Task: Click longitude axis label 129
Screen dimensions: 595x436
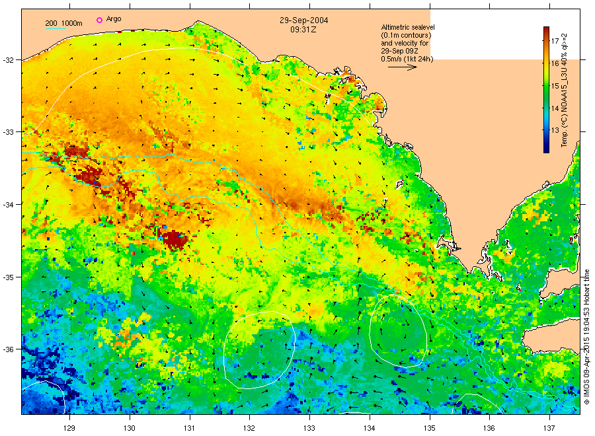Action: pyautogui.click(x=69, y=428)
